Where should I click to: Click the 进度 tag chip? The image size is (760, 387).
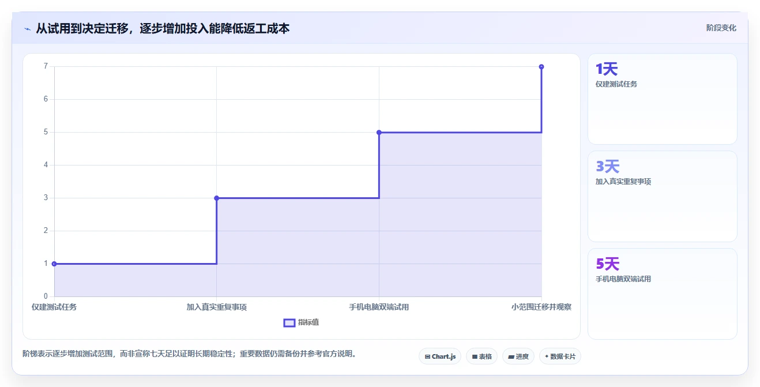pos(518,356)
